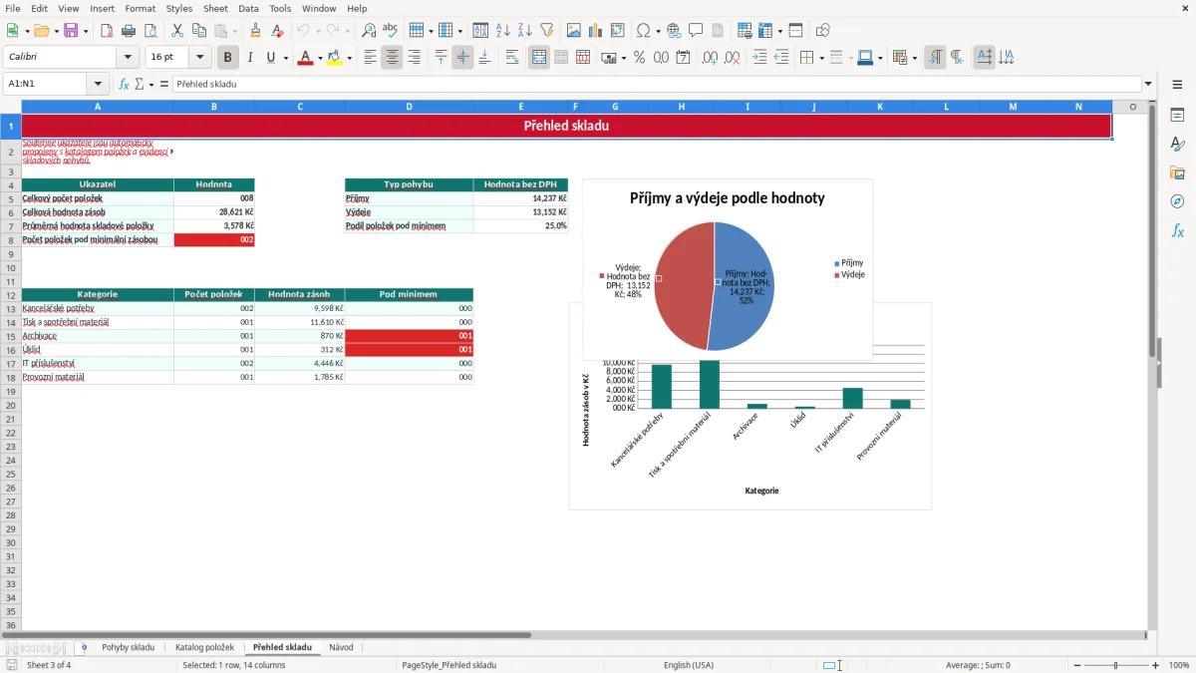
Task: Switch to the Katalog položek sheet tab
Action: (204, 647)
